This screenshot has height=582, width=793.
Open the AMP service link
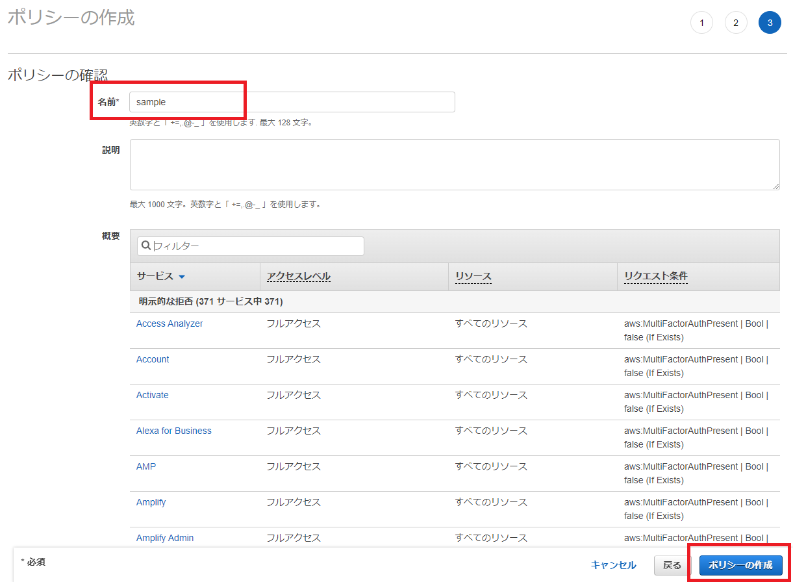146,466
